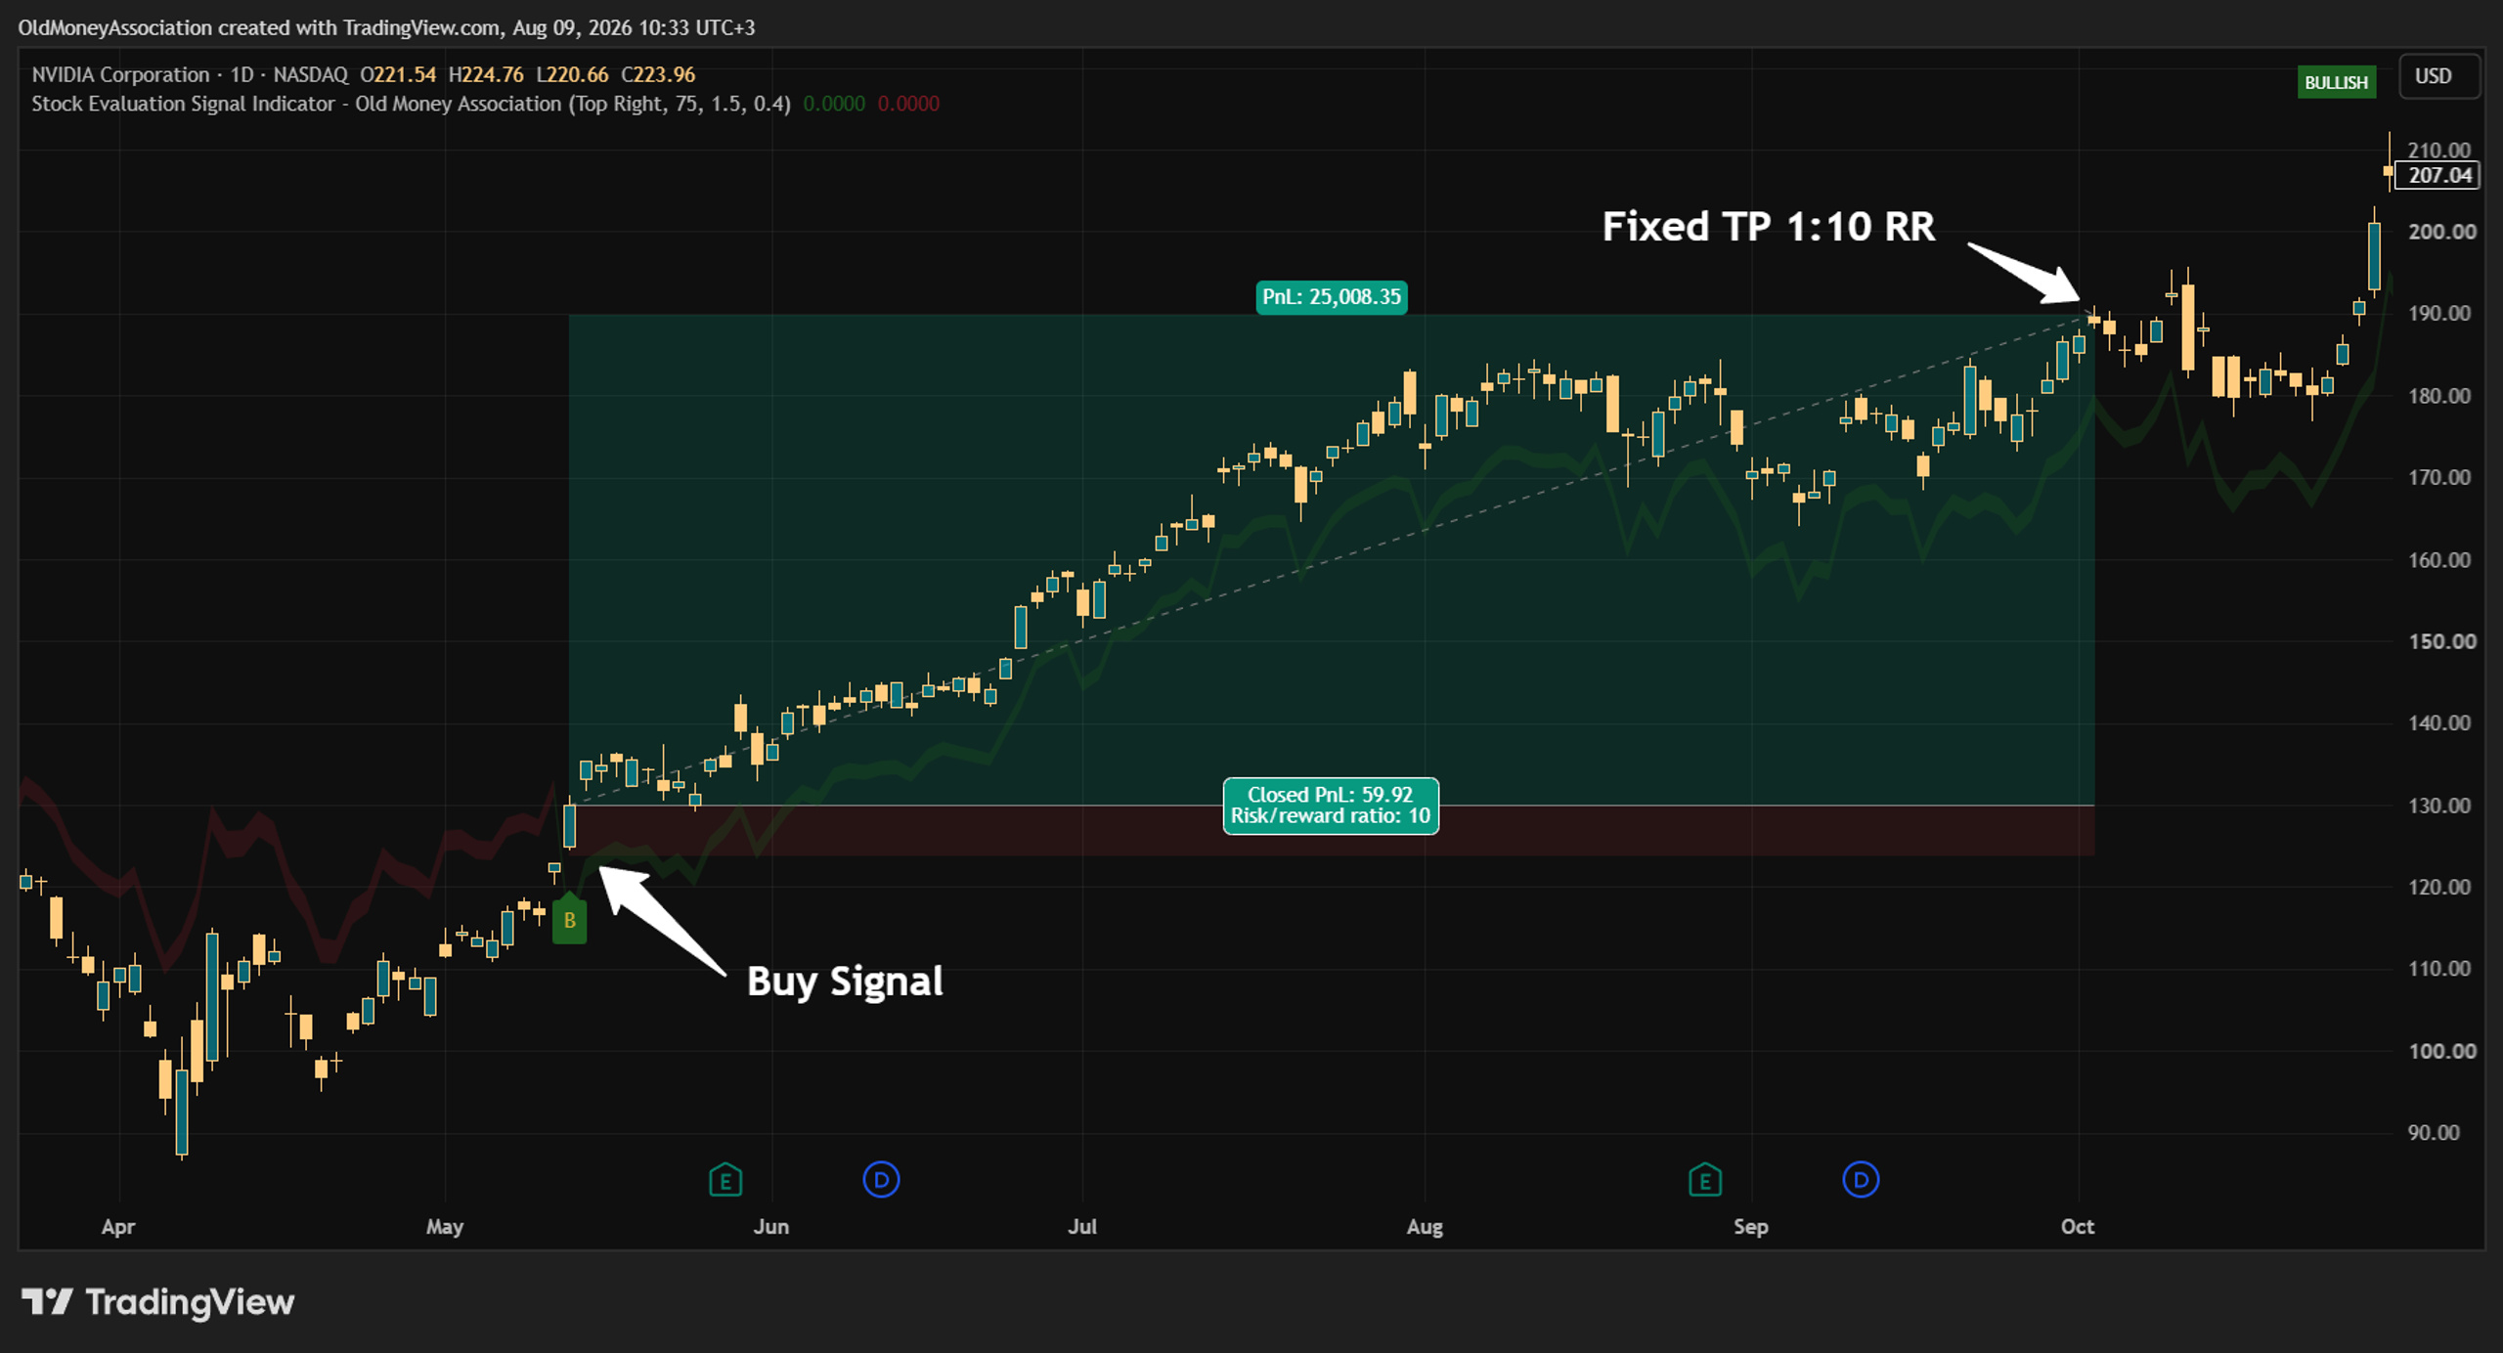Click the 110.00 price scale label
2503x1353 pixels.
pos(2438,969)
